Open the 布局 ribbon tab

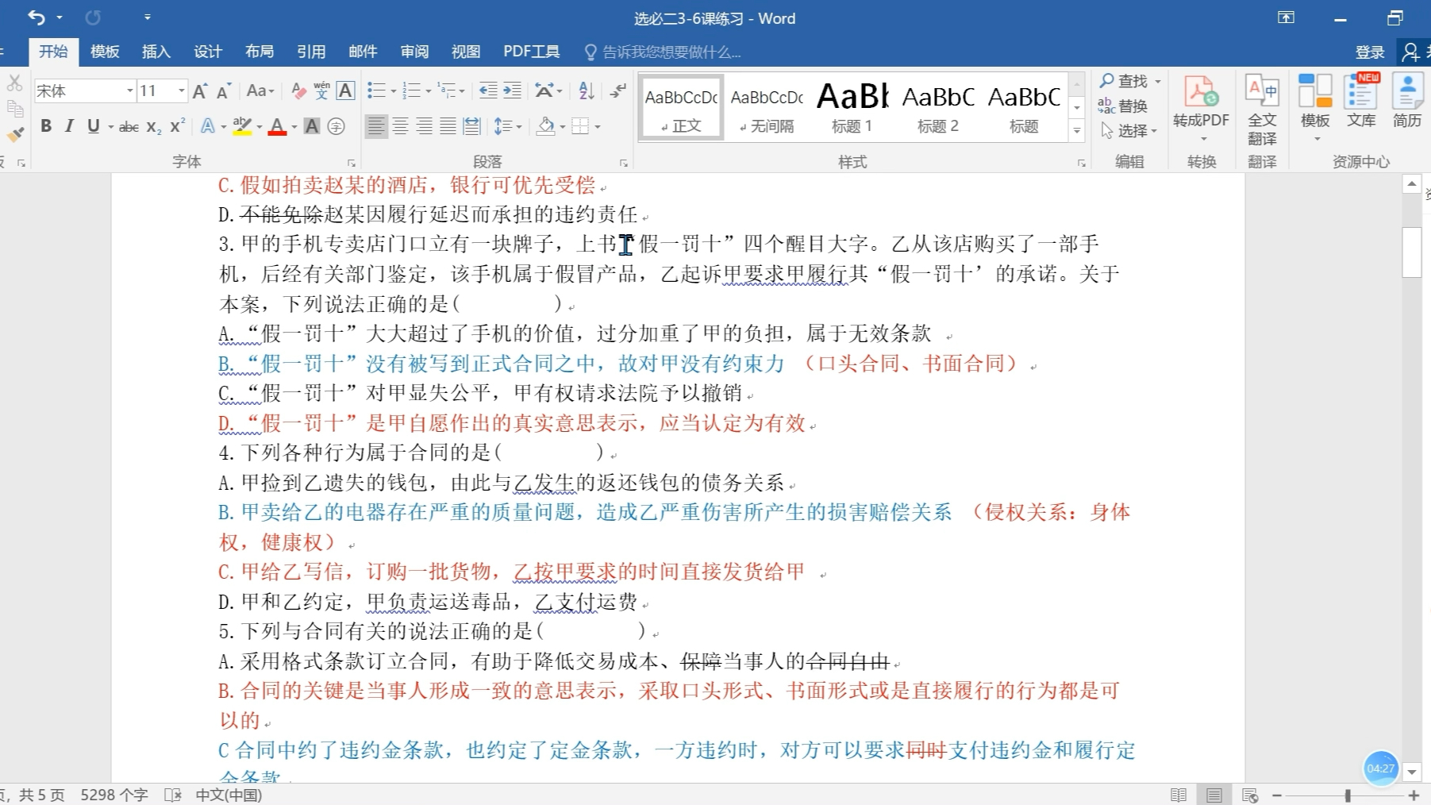[x=260, y=52]
